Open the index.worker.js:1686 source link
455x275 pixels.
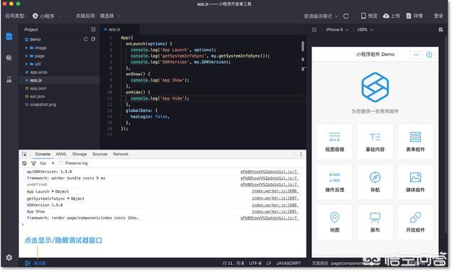coord(275,191)
